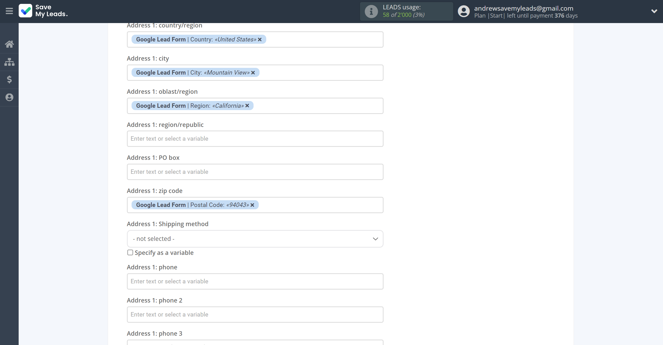The width and height of the screenshot is (663, 345).
Task: Open the hamburger menu icon
Action: click(x=9, y=11)
